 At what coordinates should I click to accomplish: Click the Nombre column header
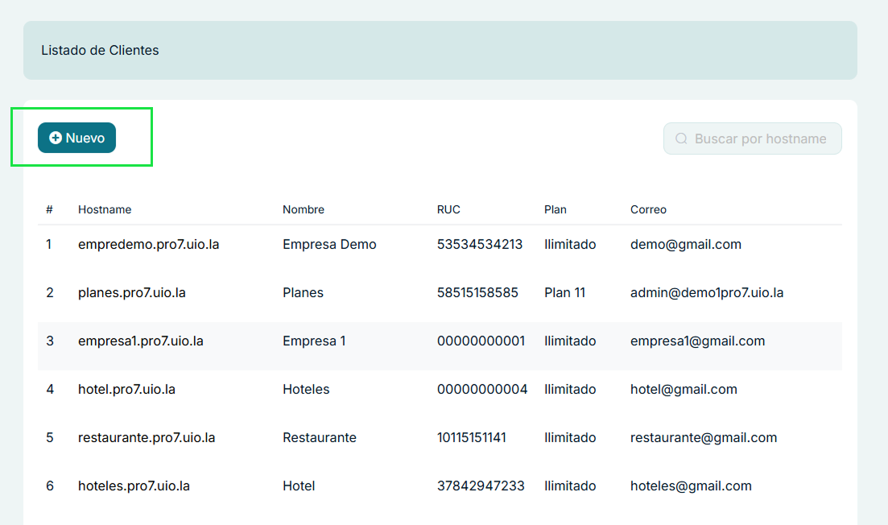coord(303,209)
